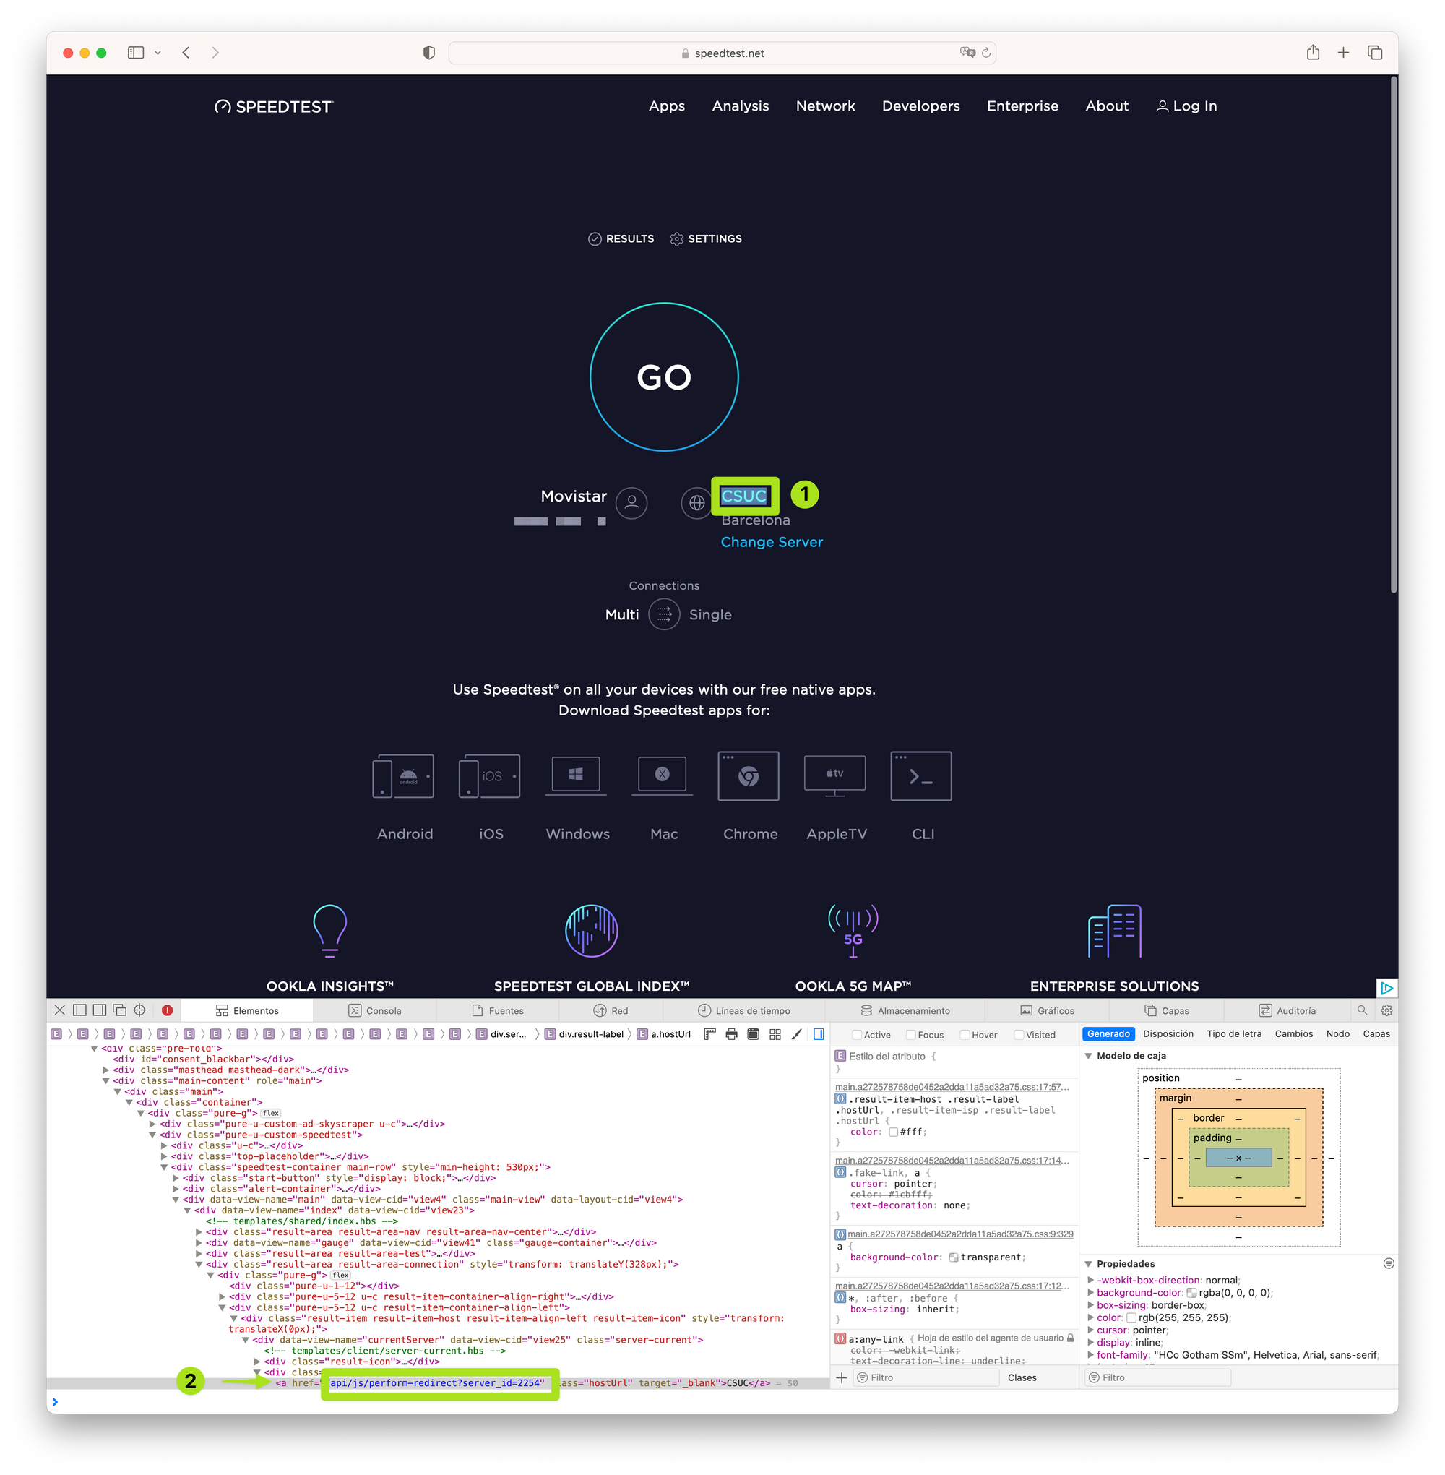Collapse the Propiedades section
1445x1475 pixels.
(1088, 1263)
